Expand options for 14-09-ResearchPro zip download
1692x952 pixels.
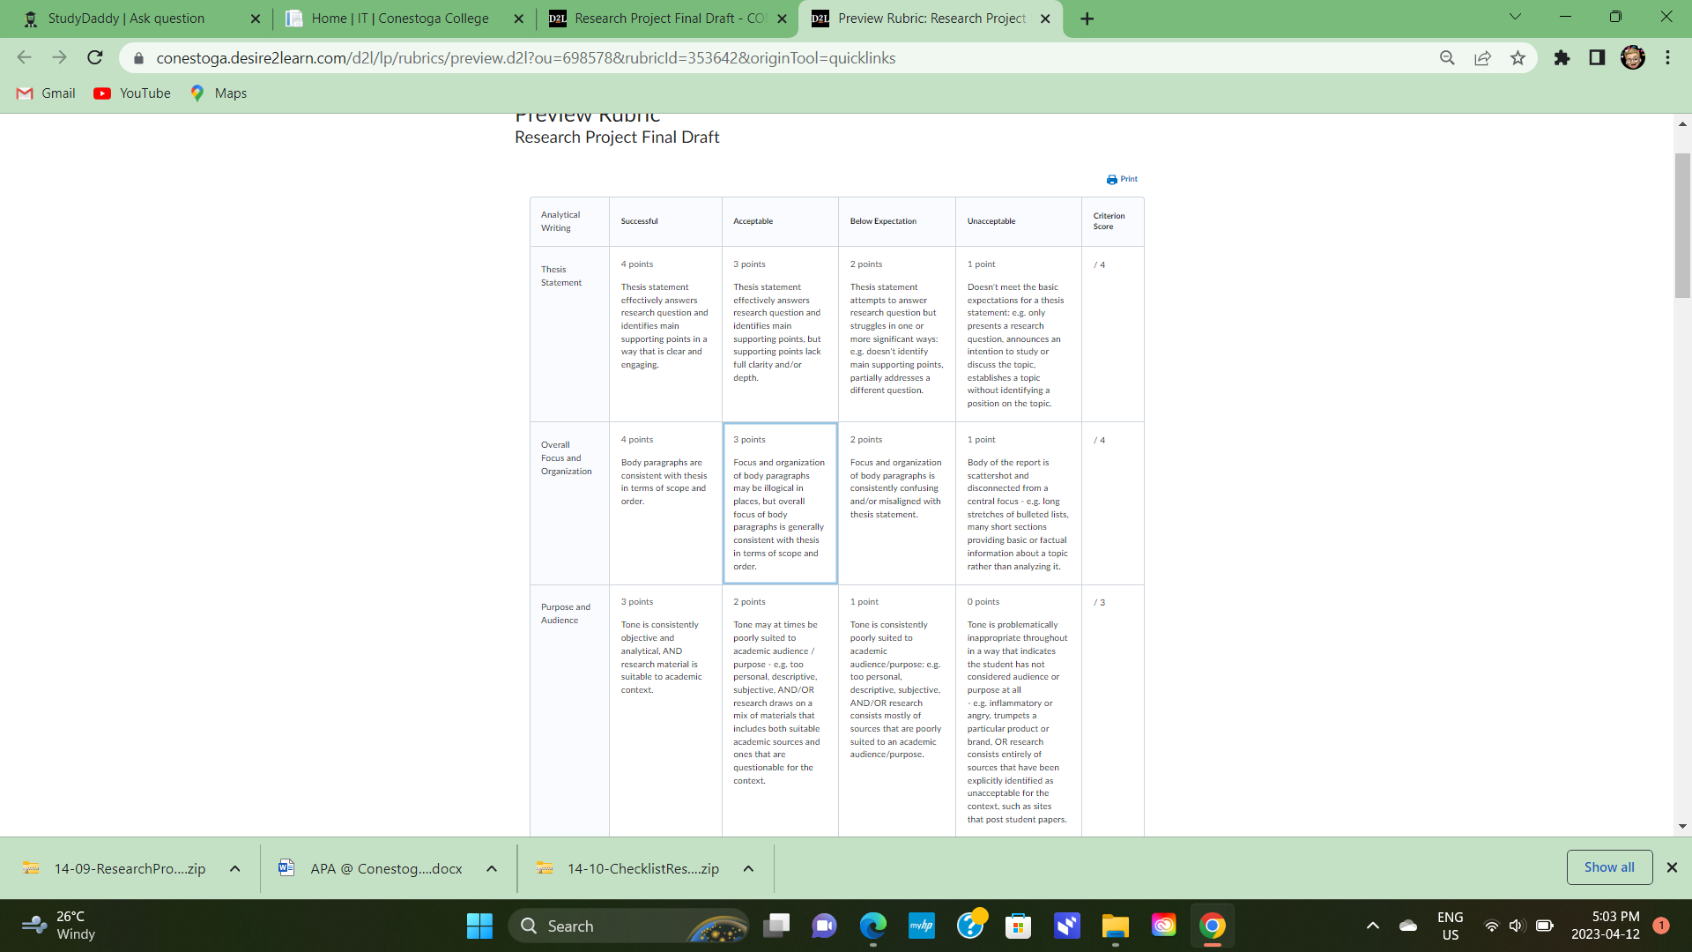(x=235, y=868)
